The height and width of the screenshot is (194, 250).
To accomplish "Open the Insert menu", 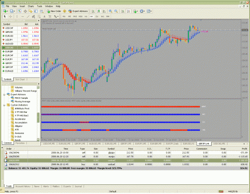I will click(x=22, y=6).
